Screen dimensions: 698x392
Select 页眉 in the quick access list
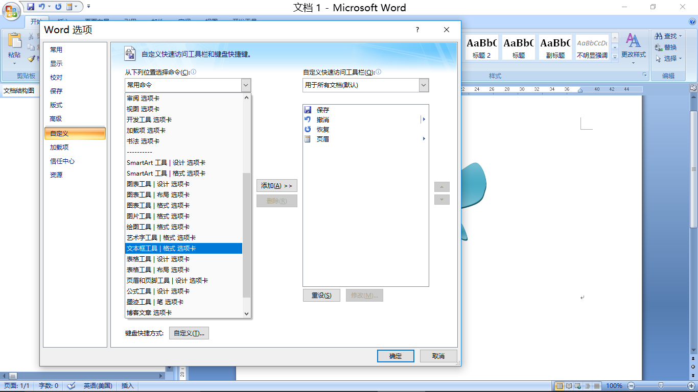point(365,139)
